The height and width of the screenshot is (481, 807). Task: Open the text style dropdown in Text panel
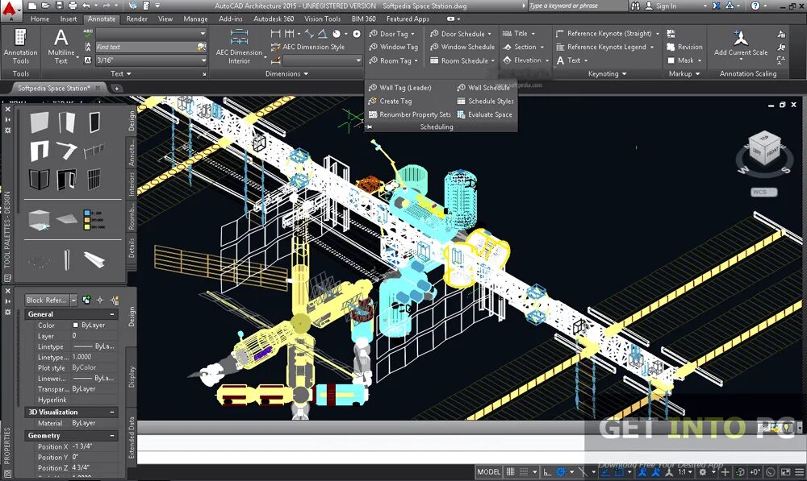click(x=203, y=33)
